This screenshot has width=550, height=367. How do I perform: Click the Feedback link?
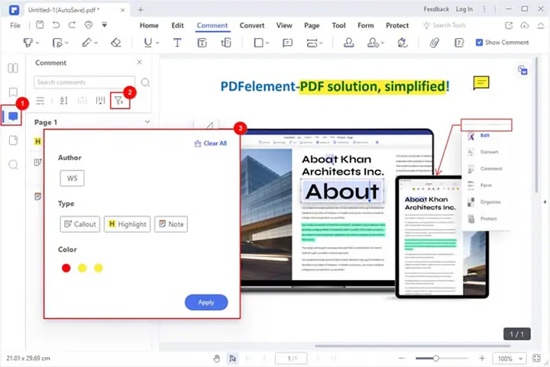(x=436, y=9)
